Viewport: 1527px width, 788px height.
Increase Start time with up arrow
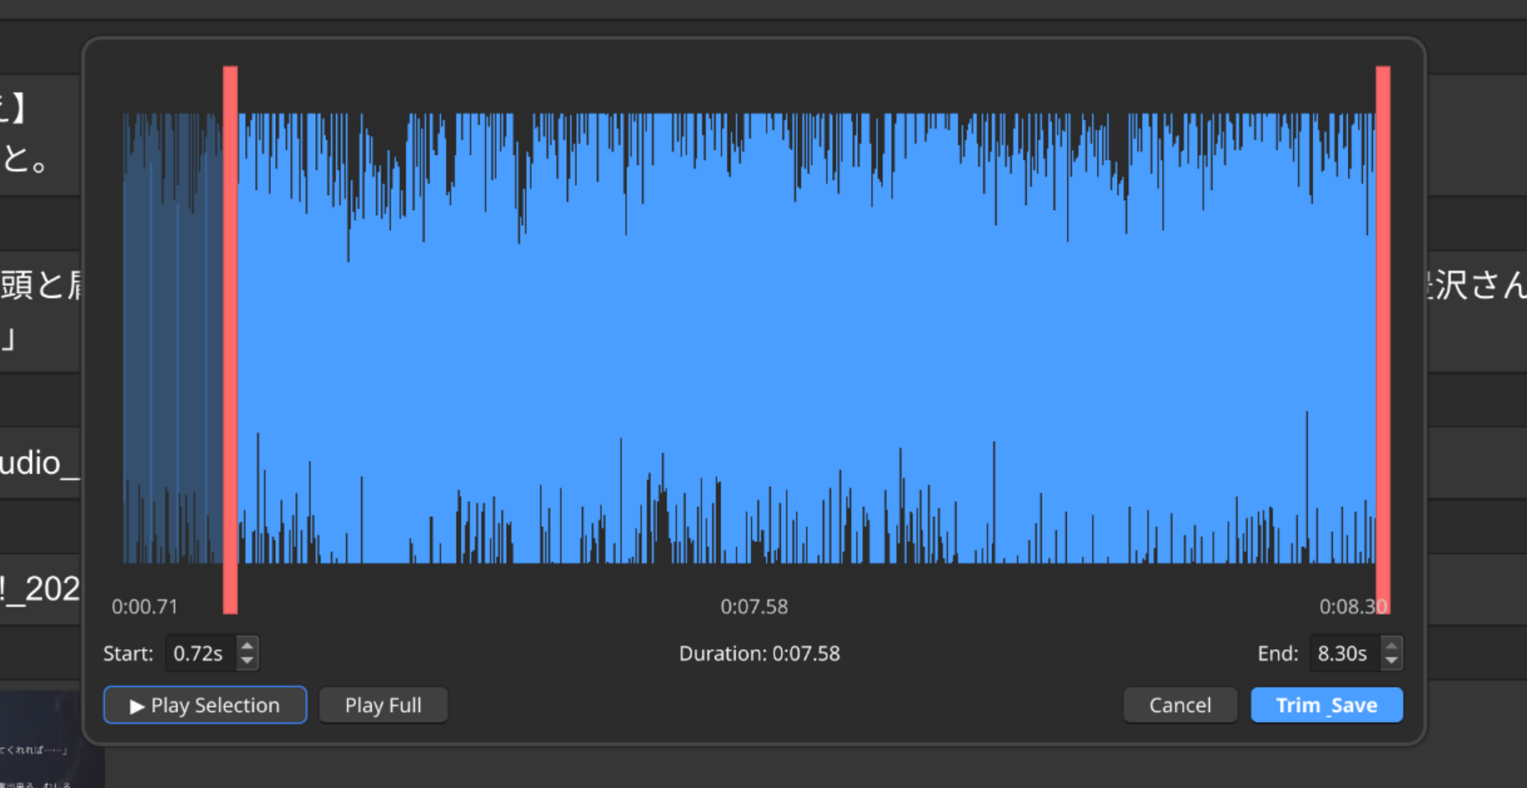pos(247,645)
